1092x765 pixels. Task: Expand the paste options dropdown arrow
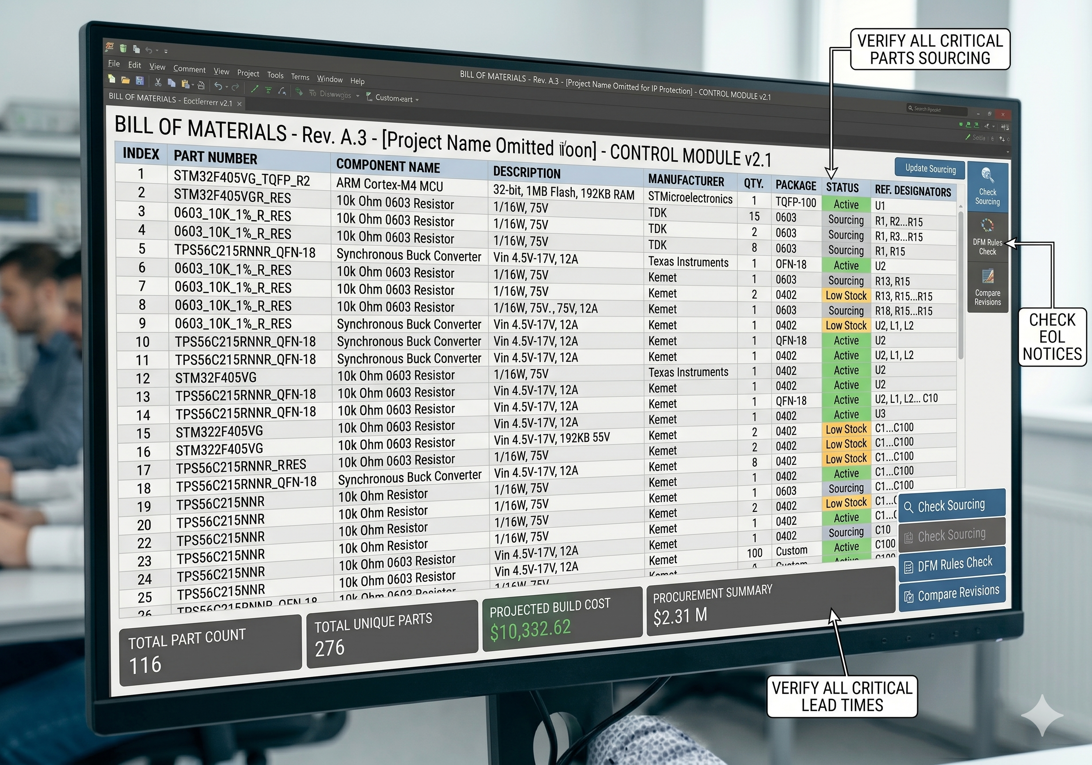coord(193,85)
